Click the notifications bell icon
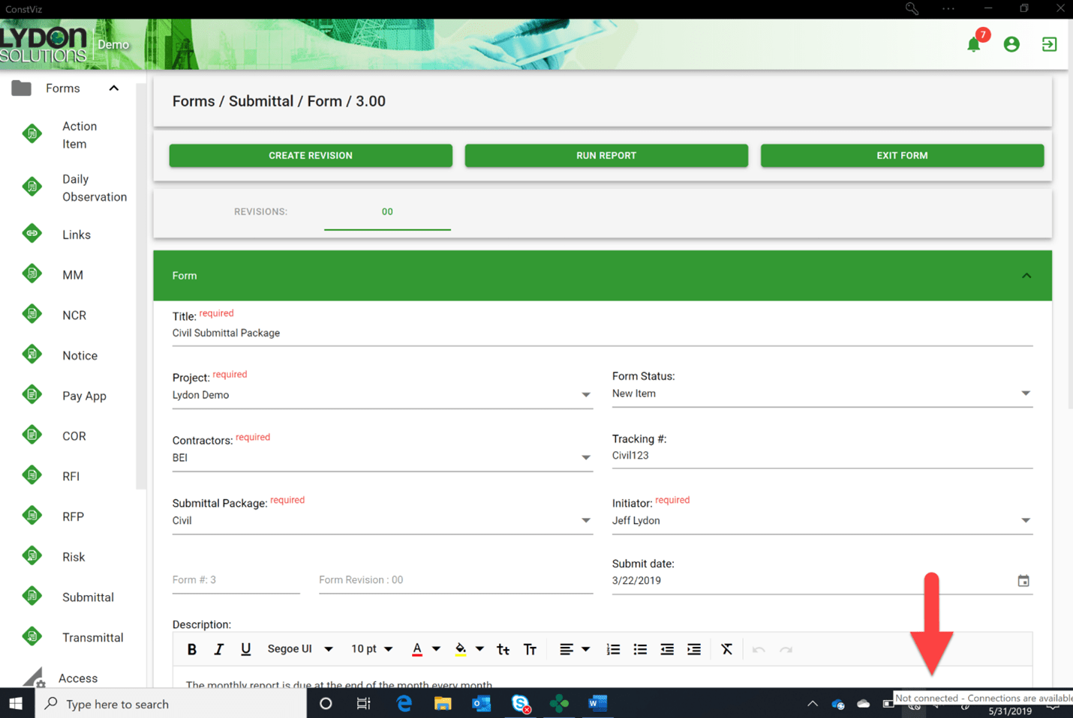 tap(973, 45)
